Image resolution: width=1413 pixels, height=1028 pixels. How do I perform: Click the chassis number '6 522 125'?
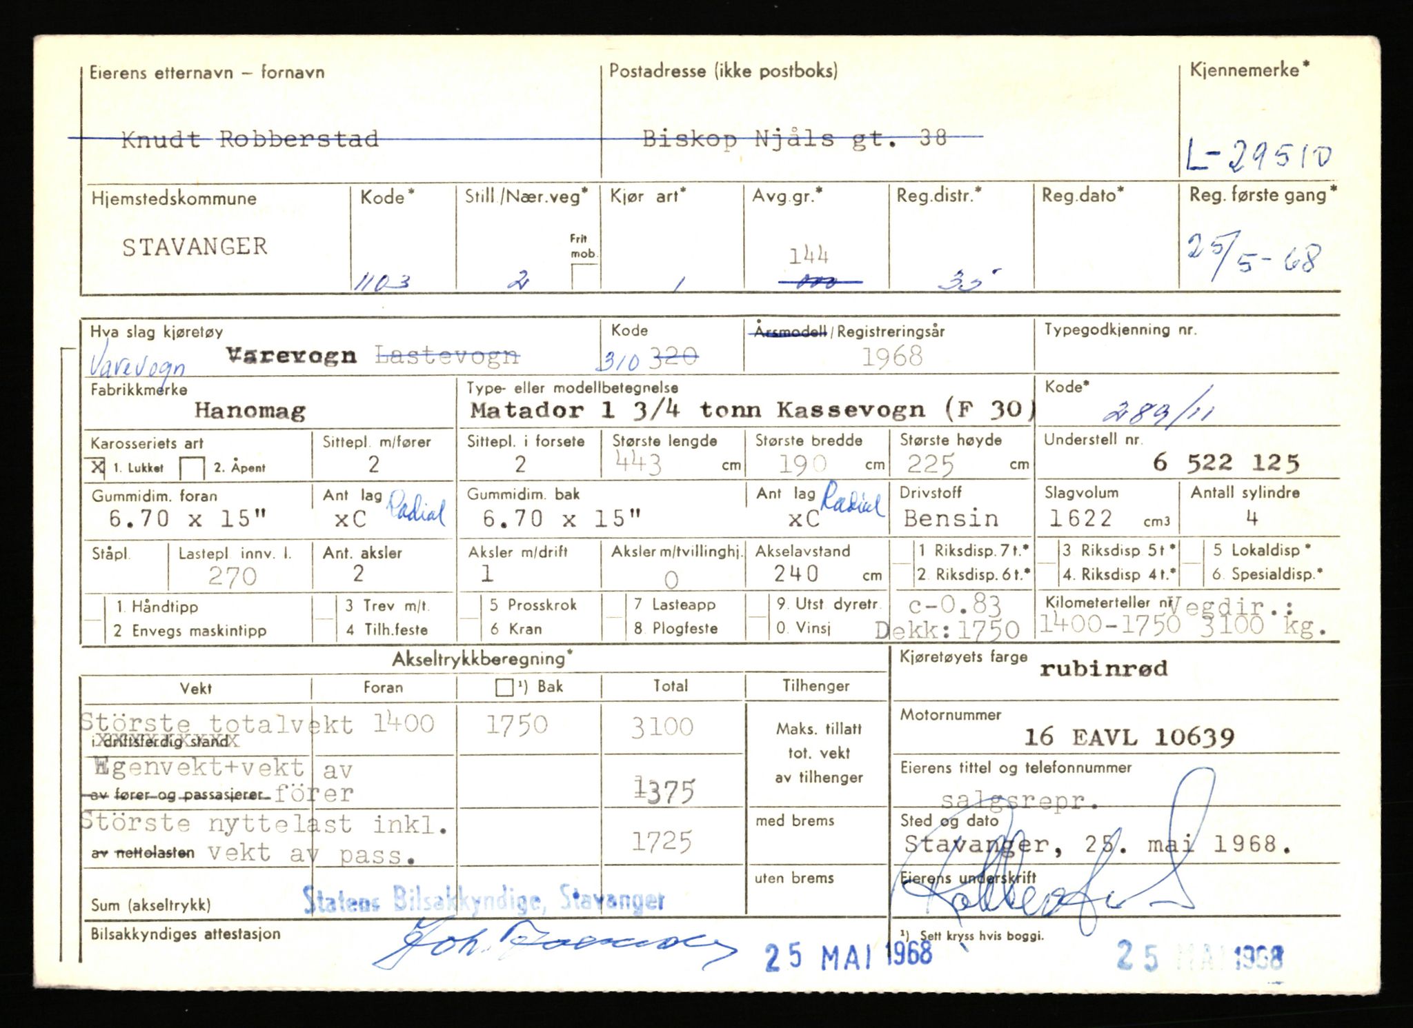[1226, 462]
